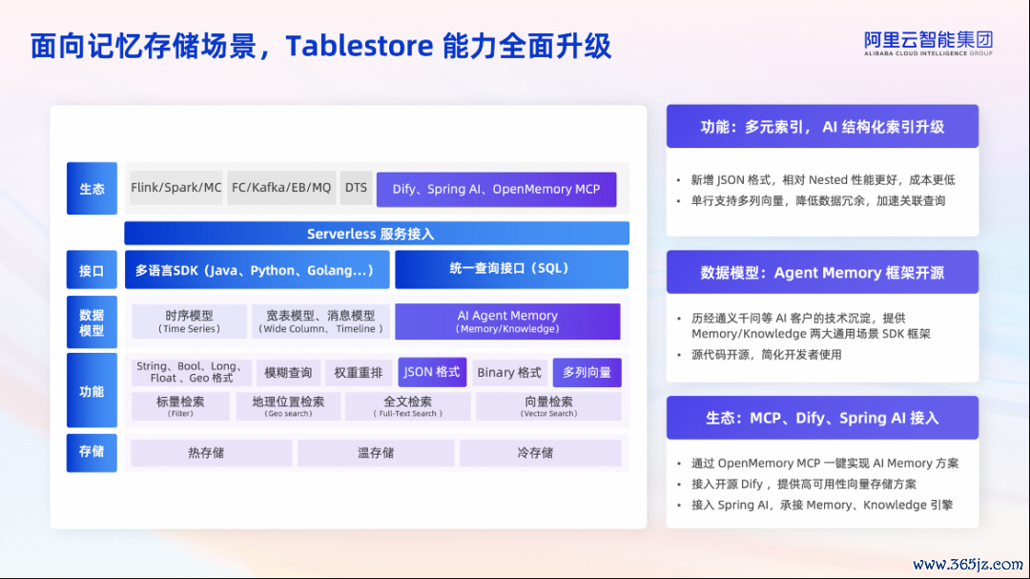Click the String、Bool、Long、Float、Geo 格式 box
Viewport: 1030px width, 579px height.
tap(192, 372)
